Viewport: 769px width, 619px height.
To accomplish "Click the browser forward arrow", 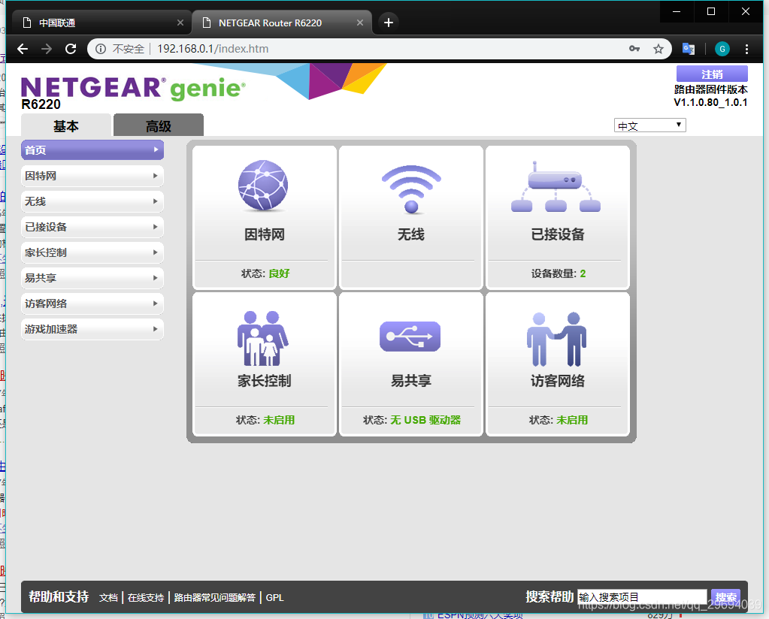I will (x=47, y=49).
